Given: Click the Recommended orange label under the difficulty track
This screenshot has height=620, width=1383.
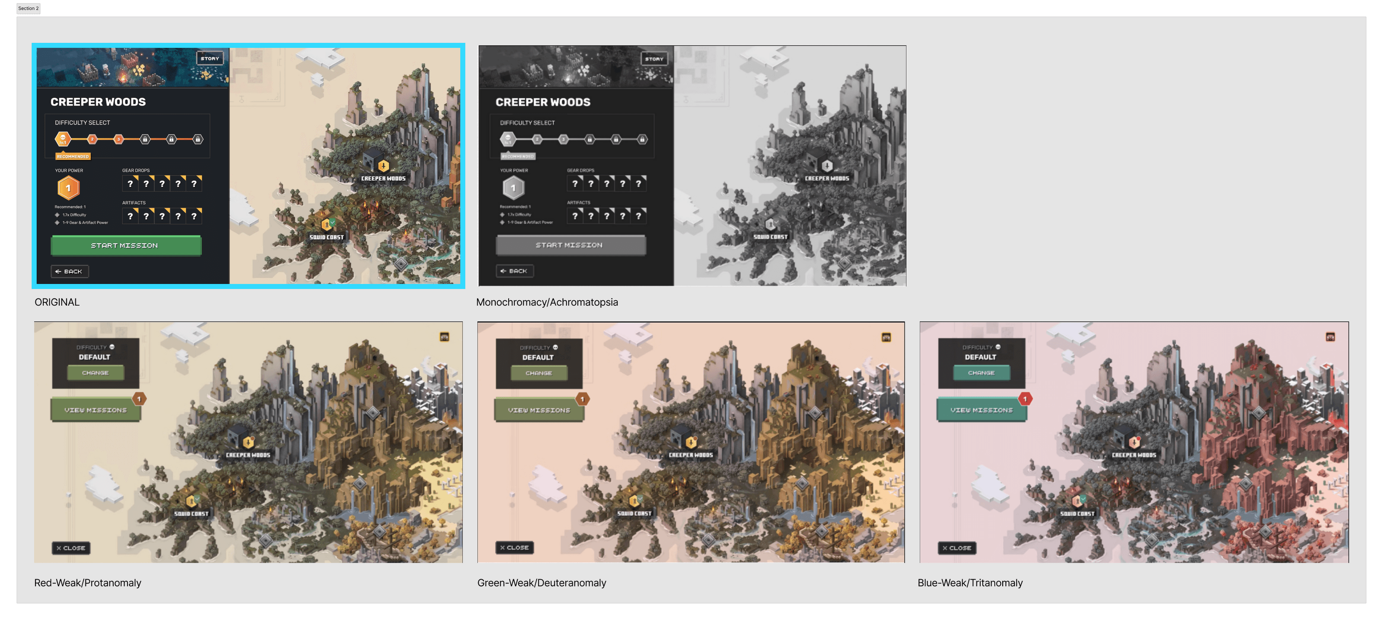Looking at the screenshot, I should (x=73, y=156).
